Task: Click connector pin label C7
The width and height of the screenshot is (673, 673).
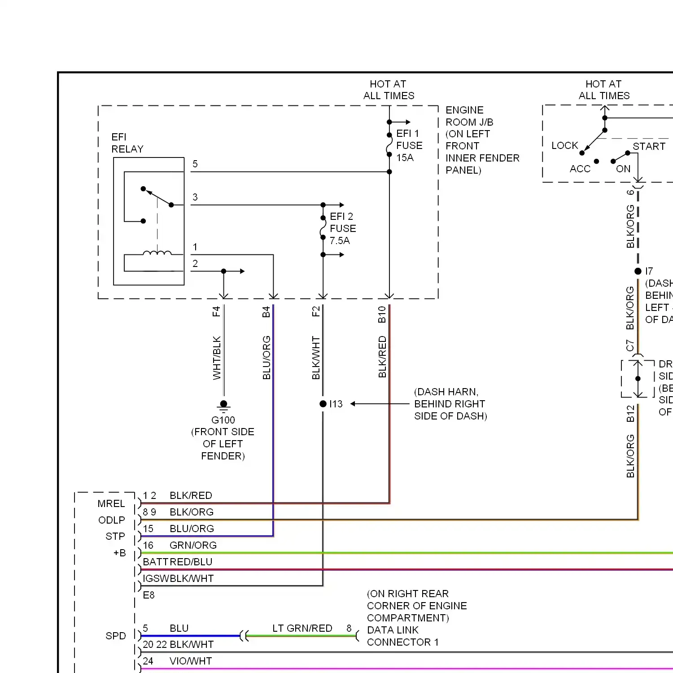Action: click(630, 345)
